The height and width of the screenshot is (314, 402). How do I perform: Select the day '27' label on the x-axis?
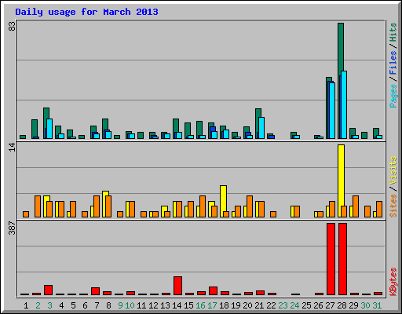point(330,305)
